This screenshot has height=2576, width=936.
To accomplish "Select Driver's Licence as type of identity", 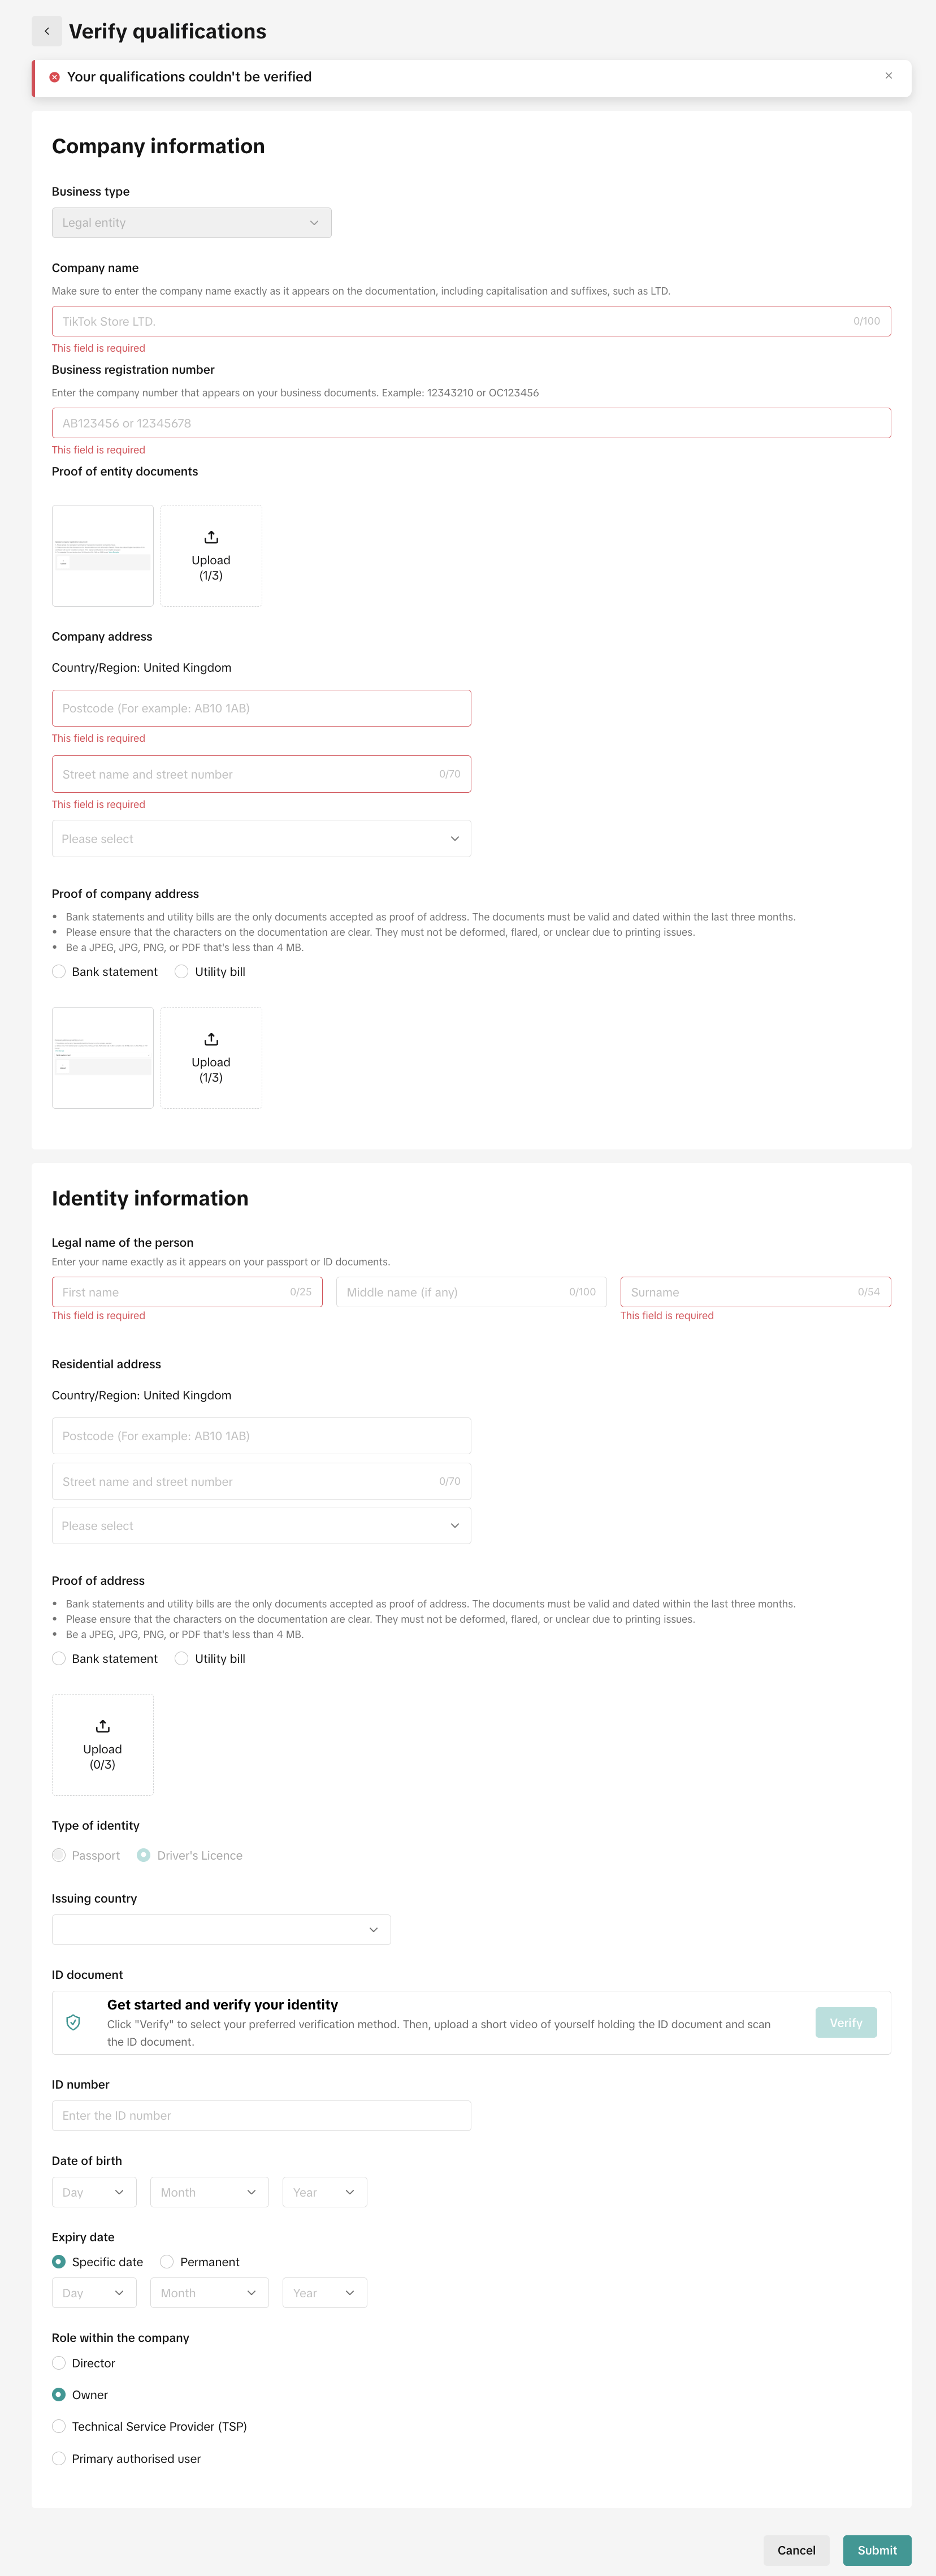I will 190,1856.
